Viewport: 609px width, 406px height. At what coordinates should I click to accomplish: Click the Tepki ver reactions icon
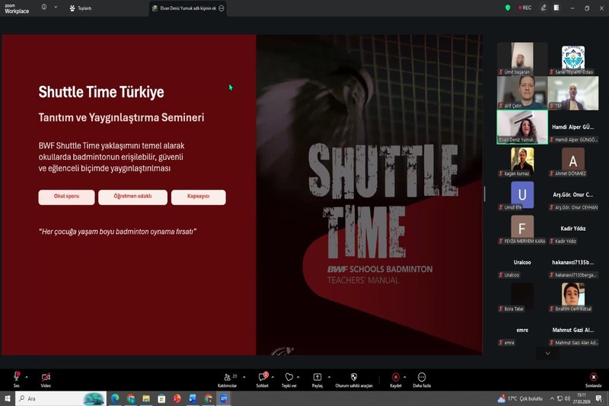(x=289, y=378)
